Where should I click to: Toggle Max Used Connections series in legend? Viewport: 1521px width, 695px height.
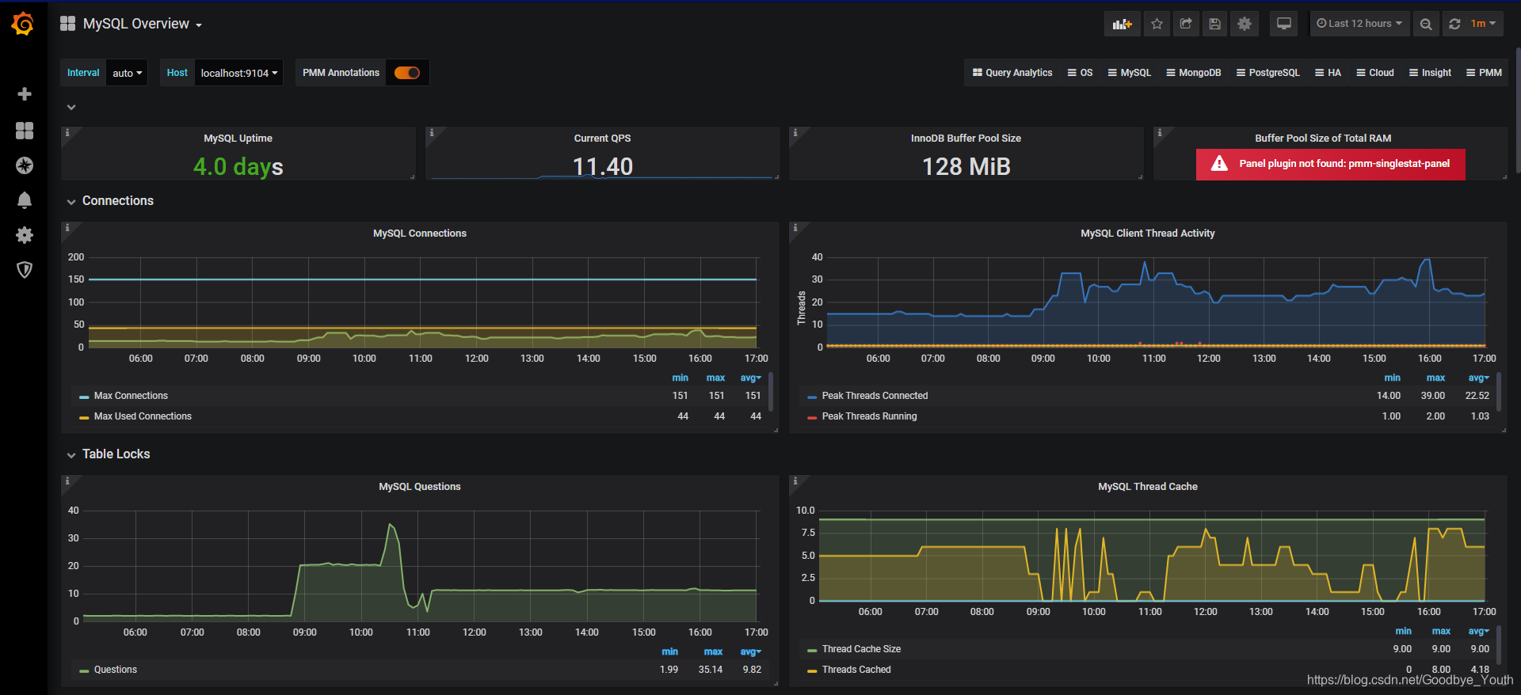point(143,416)
